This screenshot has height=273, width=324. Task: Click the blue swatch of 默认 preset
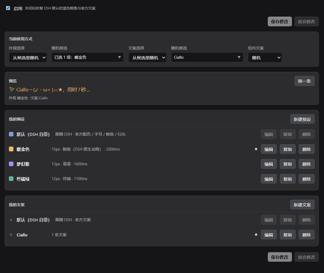[11, 134]
